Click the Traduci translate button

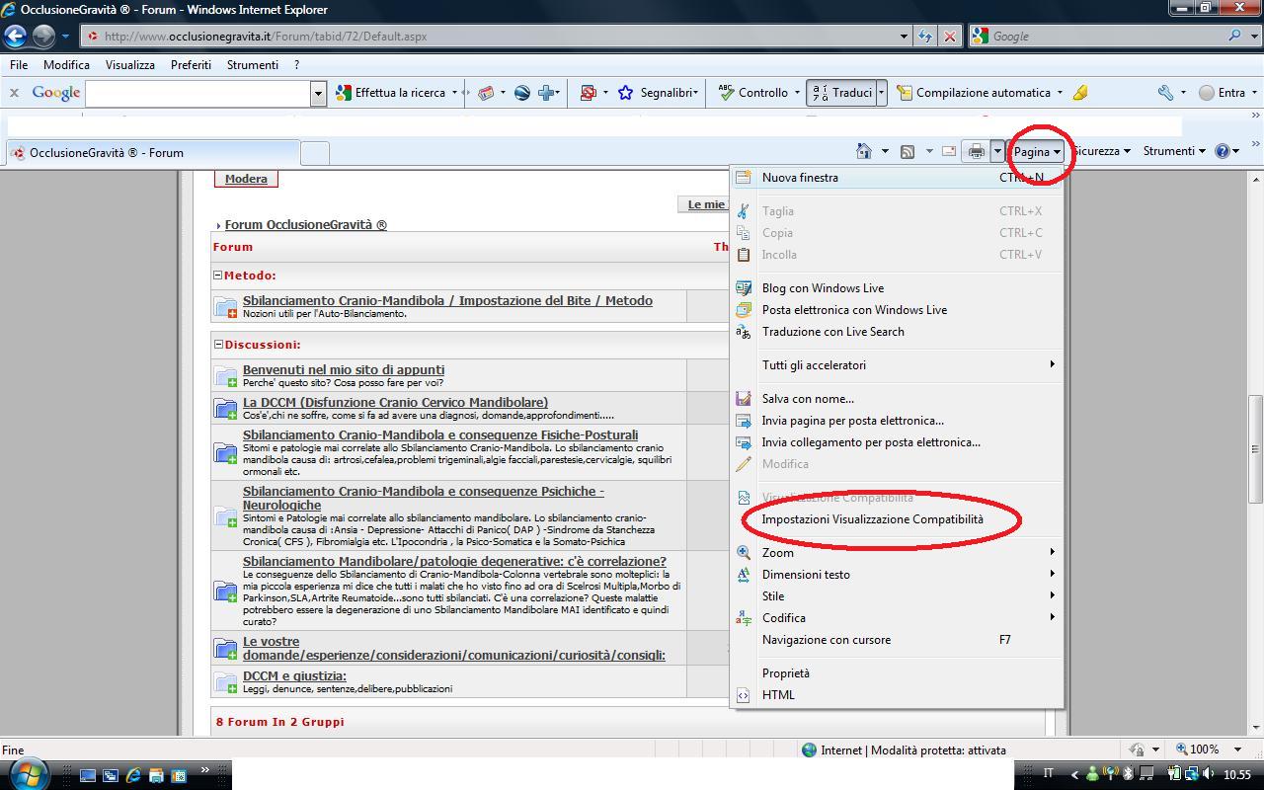[841, 92]
